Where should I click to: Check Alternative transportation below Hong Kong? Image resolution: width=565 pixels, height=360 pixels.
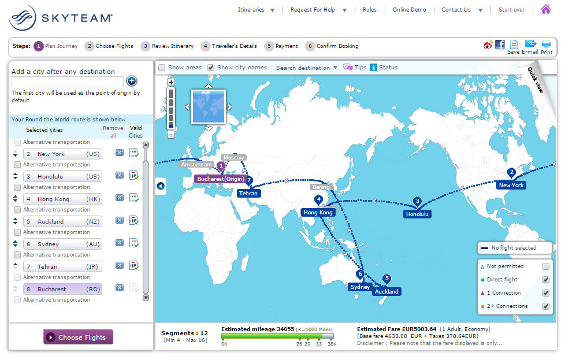[x=17, y=210]
